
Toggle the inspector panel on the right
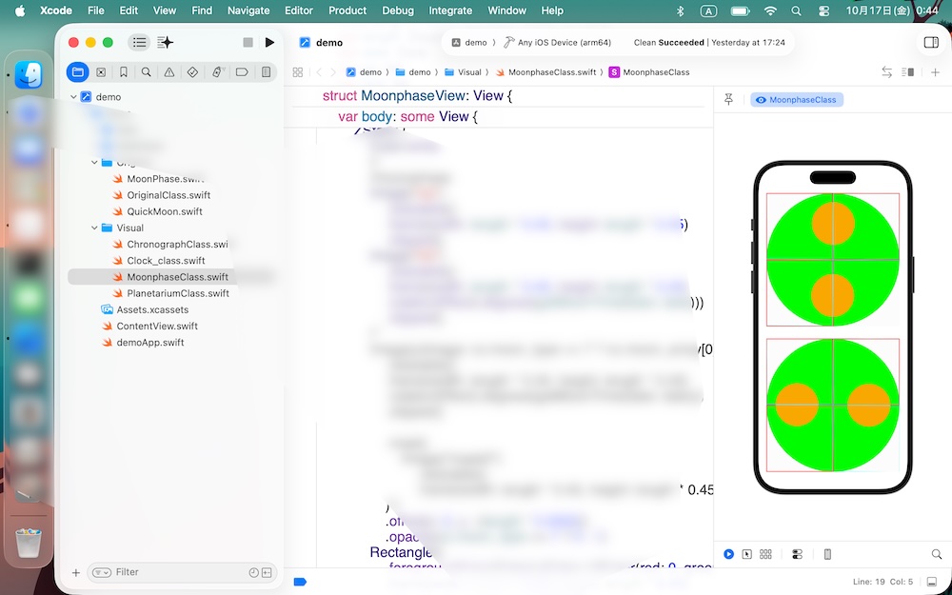(931, 43)
